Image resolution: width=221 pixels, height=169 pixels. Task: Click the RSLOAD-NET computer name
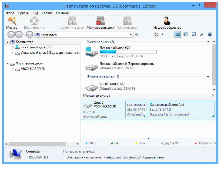[39, 157]
